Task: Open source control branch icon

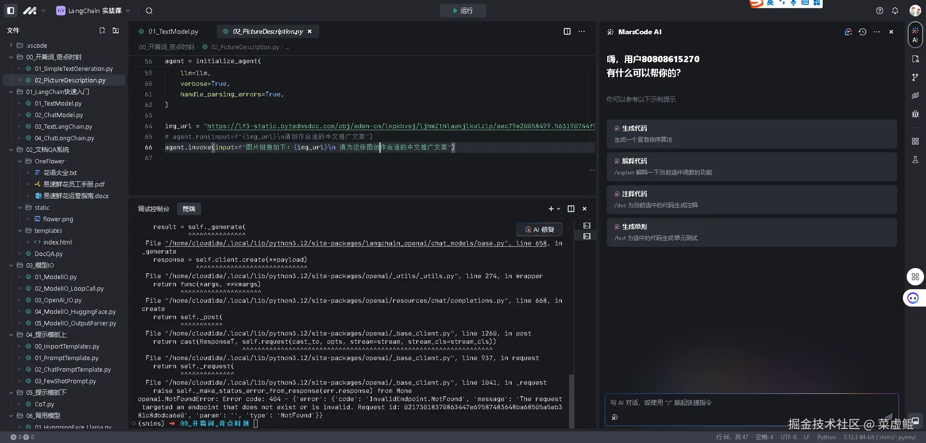Action: [915, 77]
